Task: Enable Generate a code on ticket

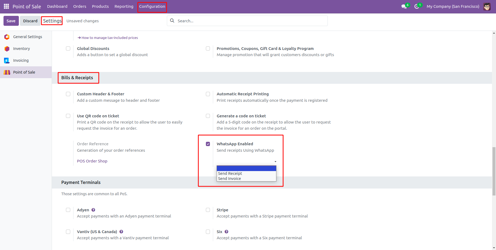Action: point(208,116)
